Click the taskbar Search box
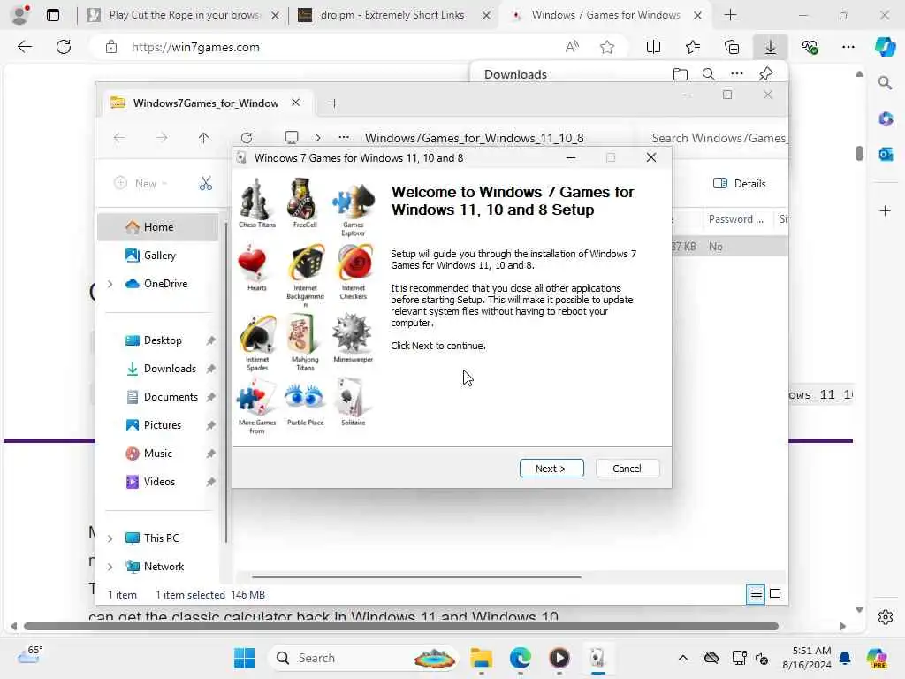The width and height of the screenshot is (905, 679). click(363, 658)
